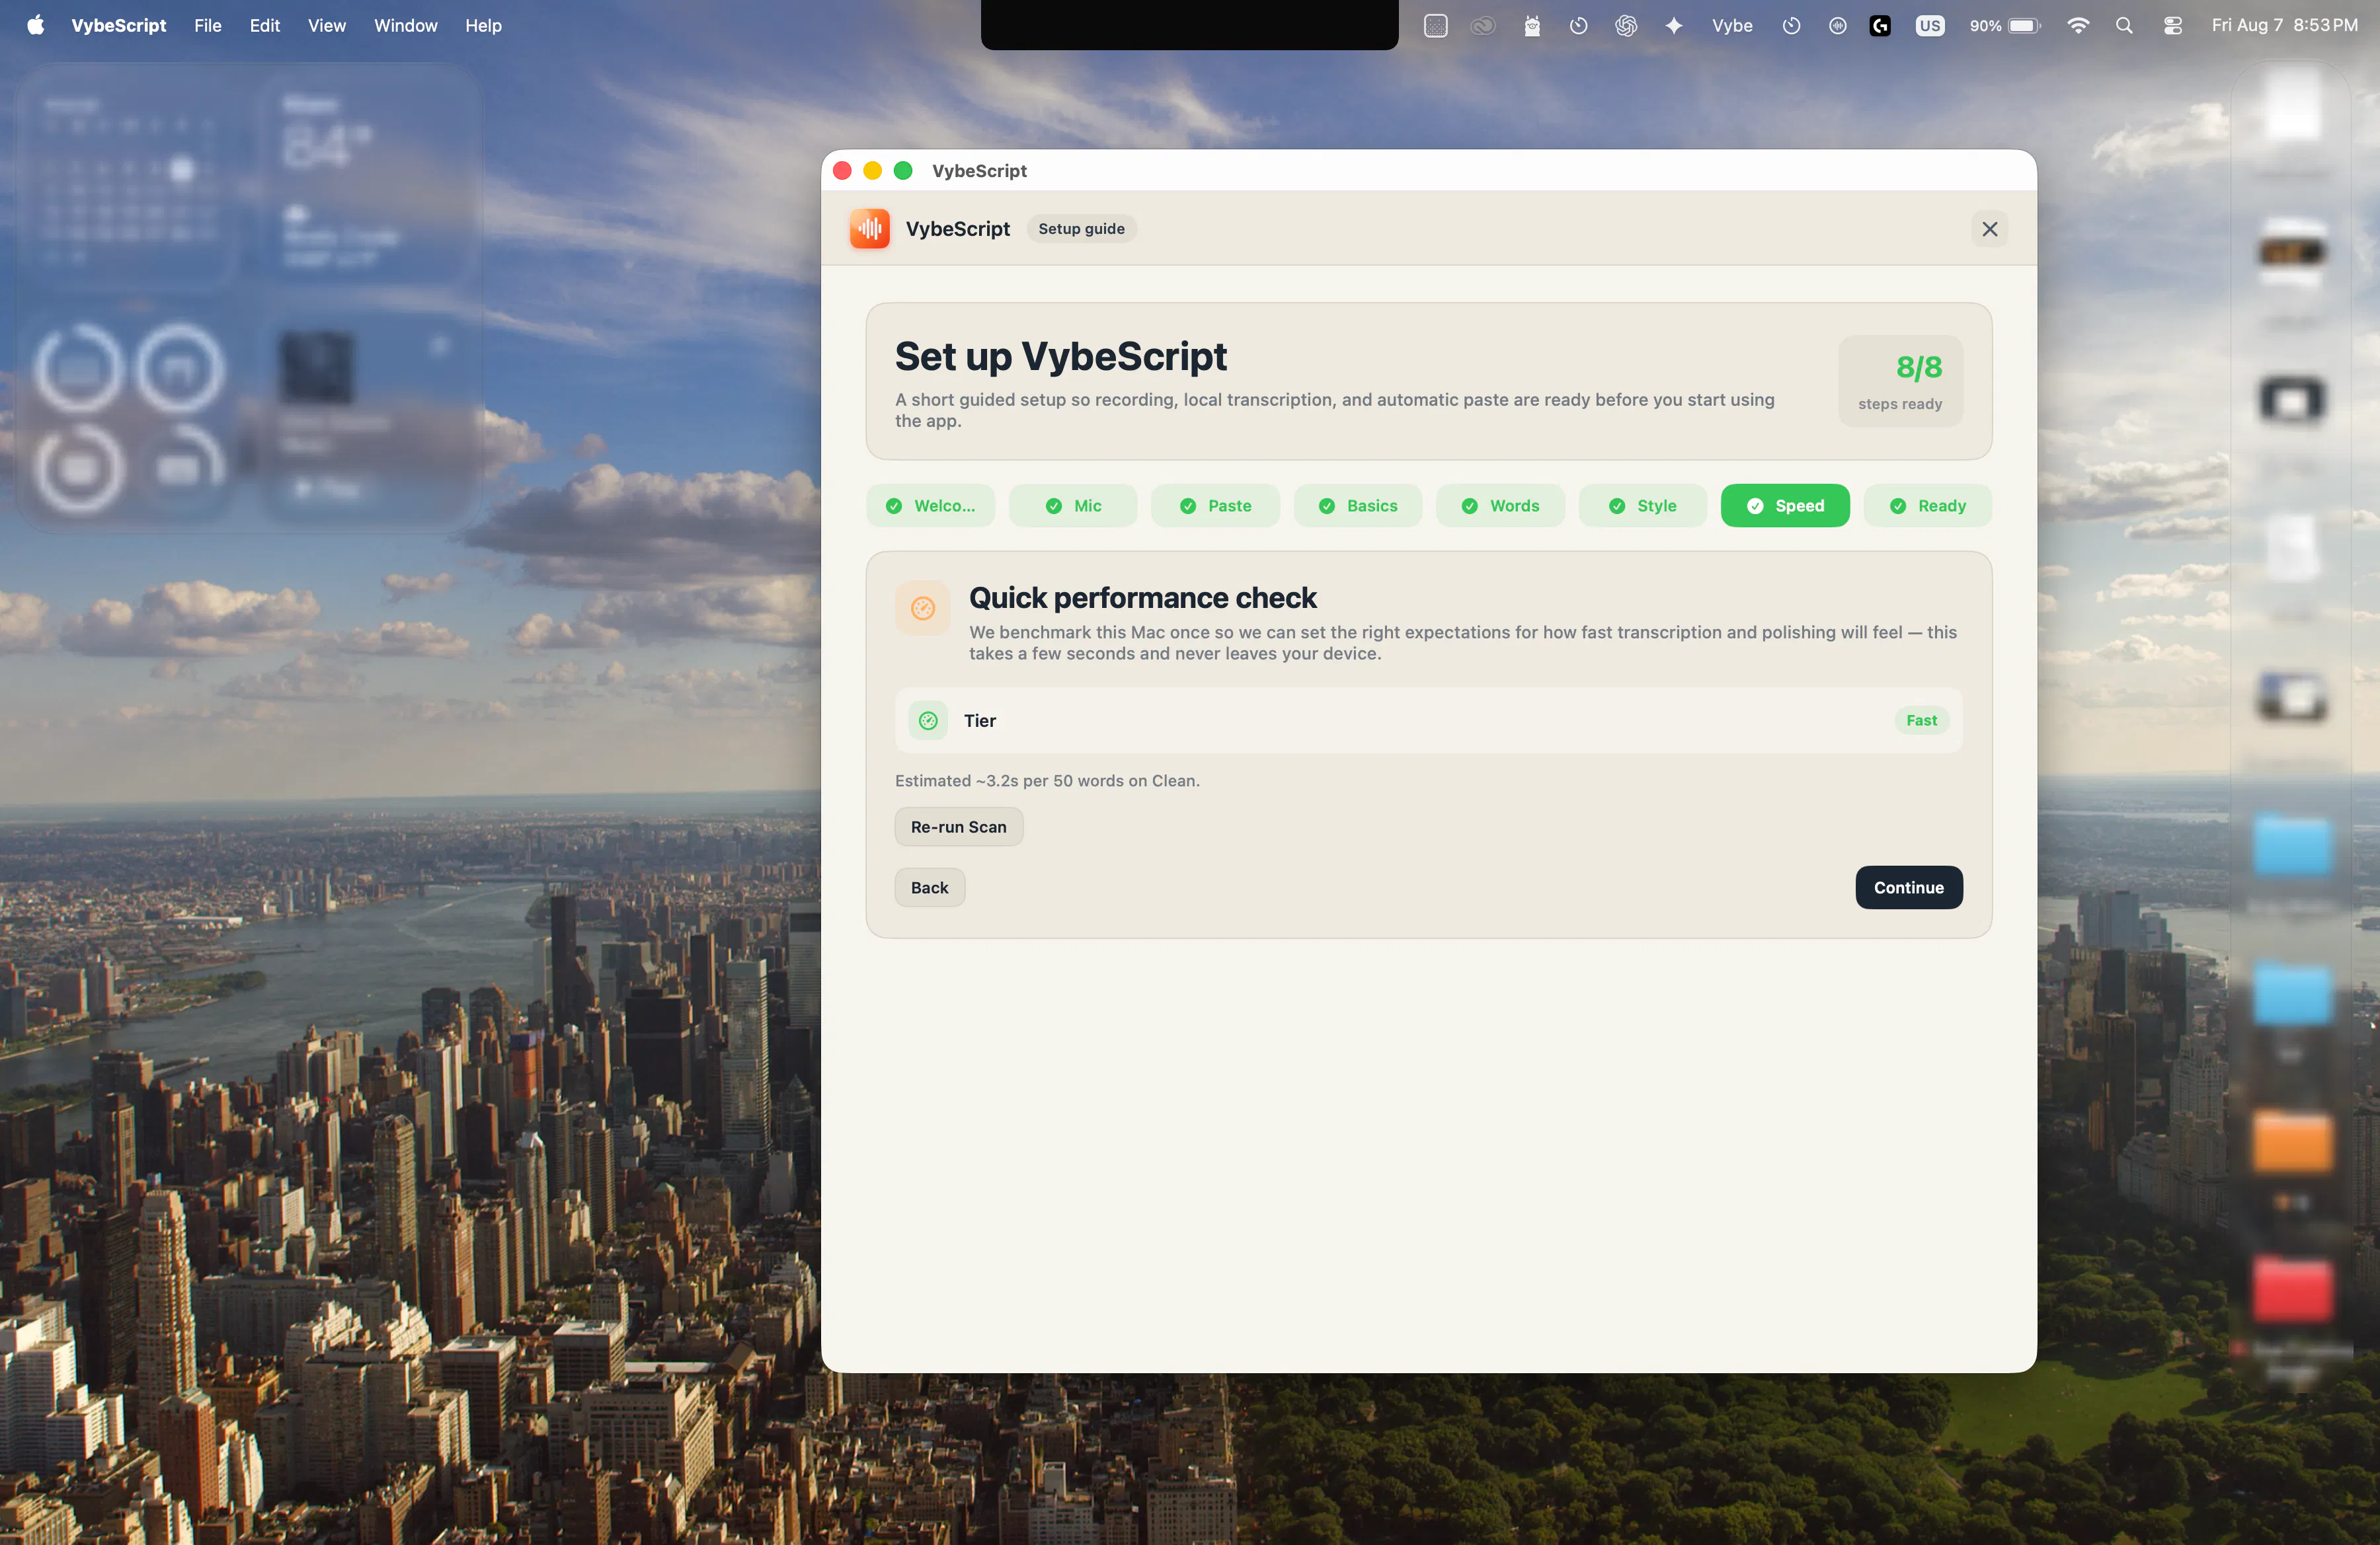Open the Edit menu
Viewport: 2380px width, 1545px height.
coord(264,25)
